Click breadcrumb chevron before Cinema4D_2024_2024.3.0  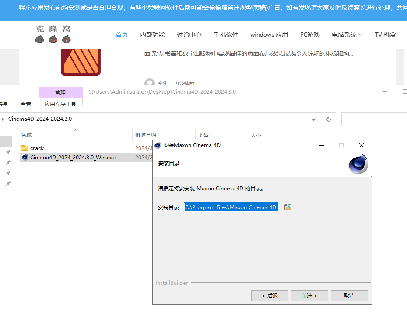point(3,119)
